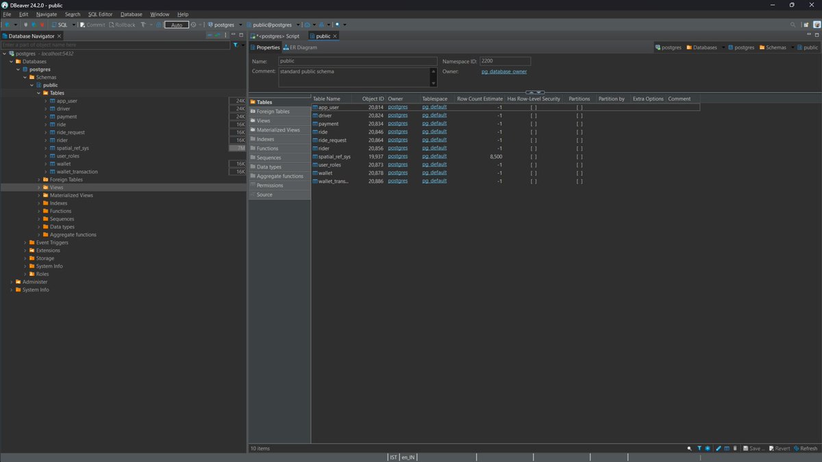822x462 pixels.
Task: Close the public editor tab
Action: click(335, 36)
